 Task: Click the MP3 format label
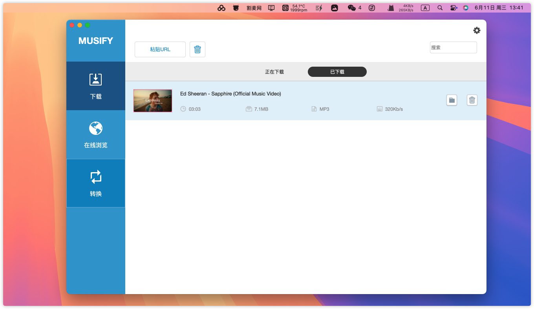click(324, 109)
